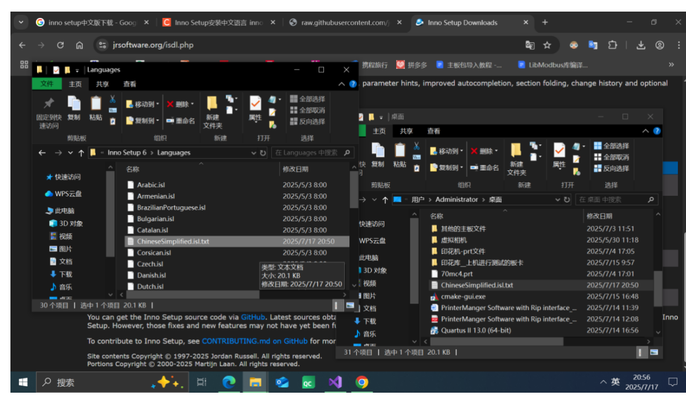Image resolution: width=686 pixels, height=395 pixels.
Task: Expand the bookmarks bar overflow chevron
Action: 671,65
